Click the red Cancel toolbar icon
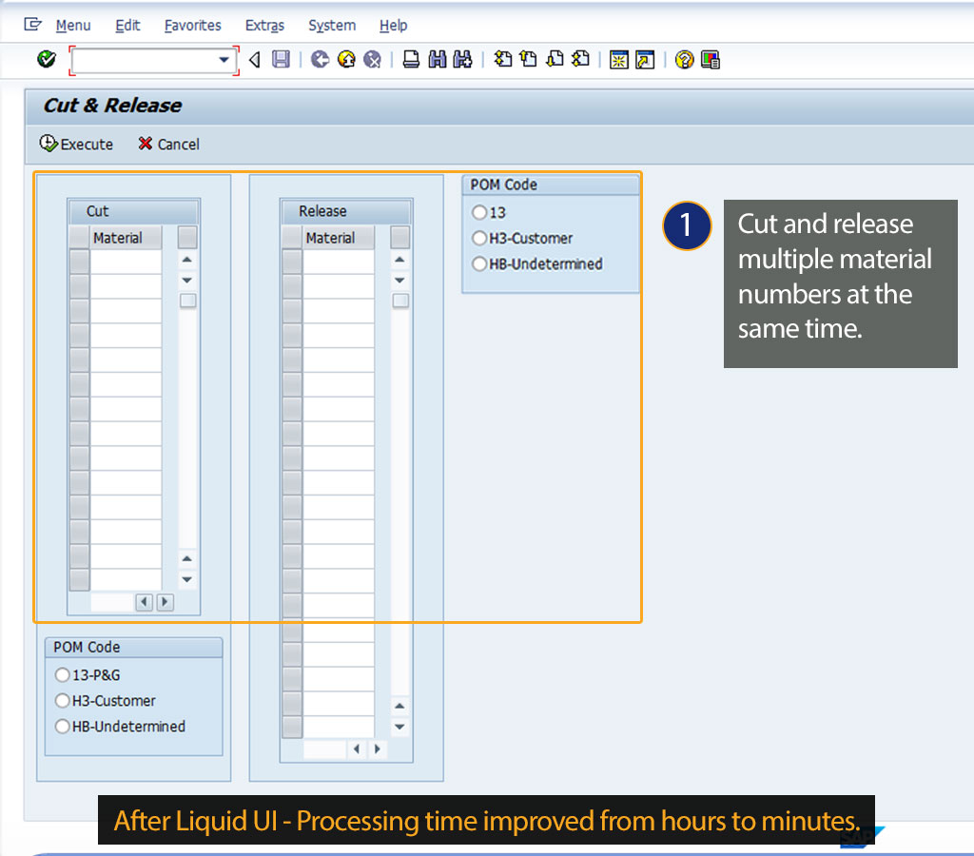 373,60
